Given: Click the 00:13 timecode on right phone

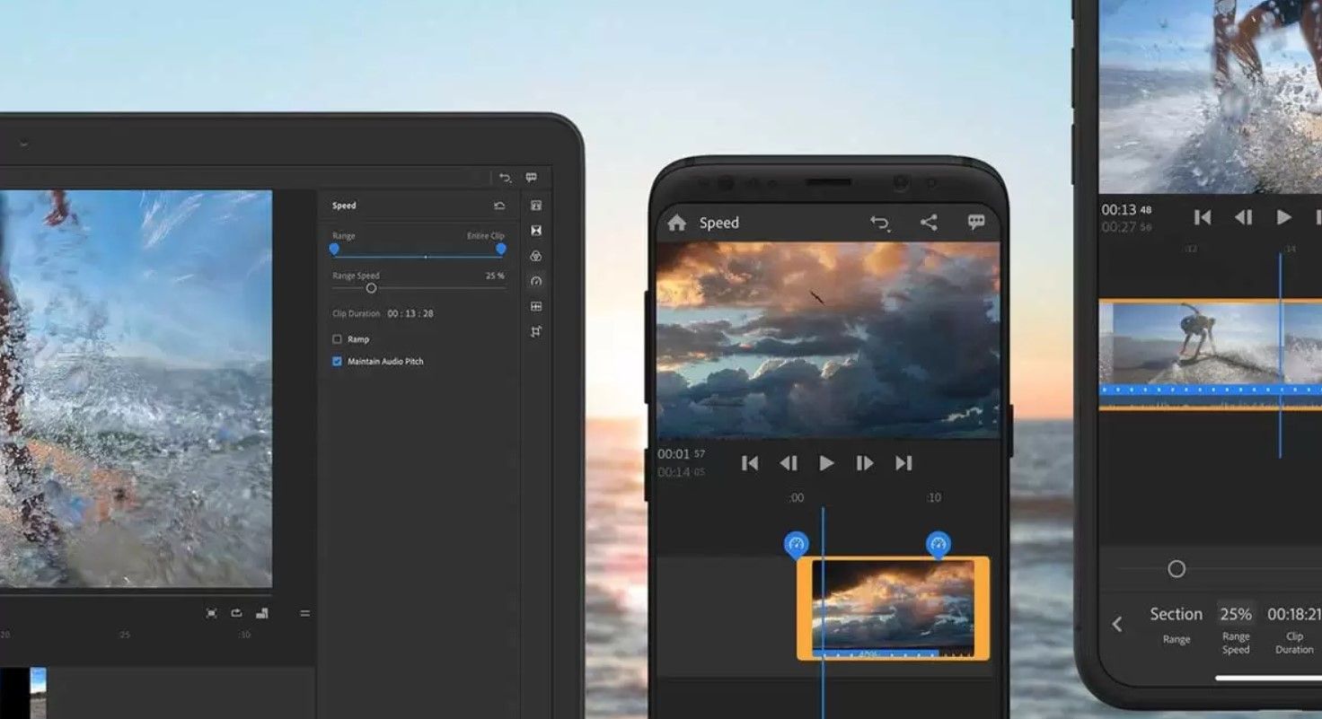Looking at the screenshot, I should (x=1119, y=209).
